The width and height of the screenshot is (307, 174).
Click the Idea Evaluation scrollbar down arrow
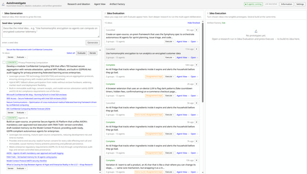click(203, 172)
